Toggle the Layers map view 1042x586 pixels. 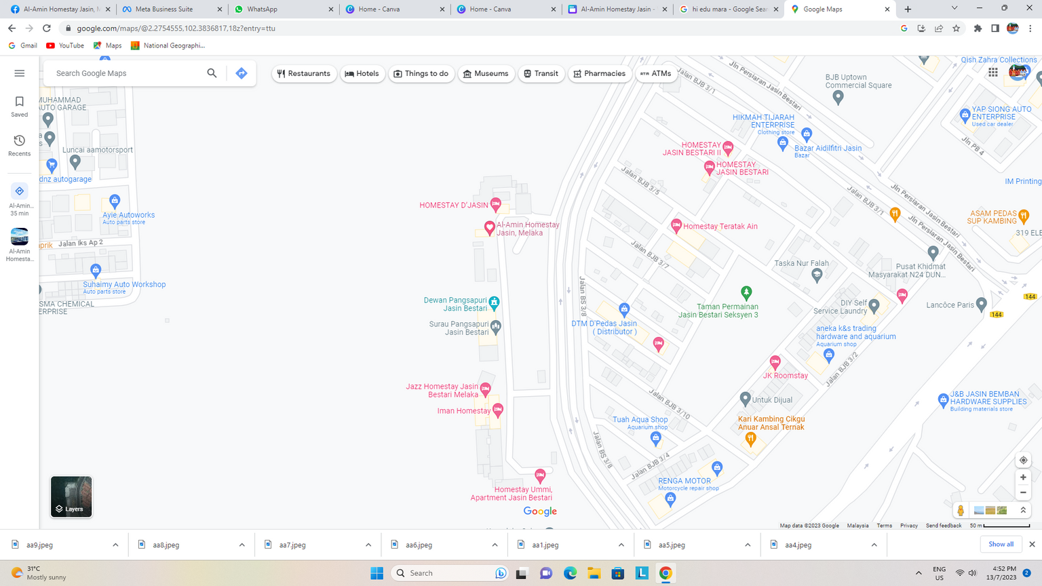click(x=71, y=496)
